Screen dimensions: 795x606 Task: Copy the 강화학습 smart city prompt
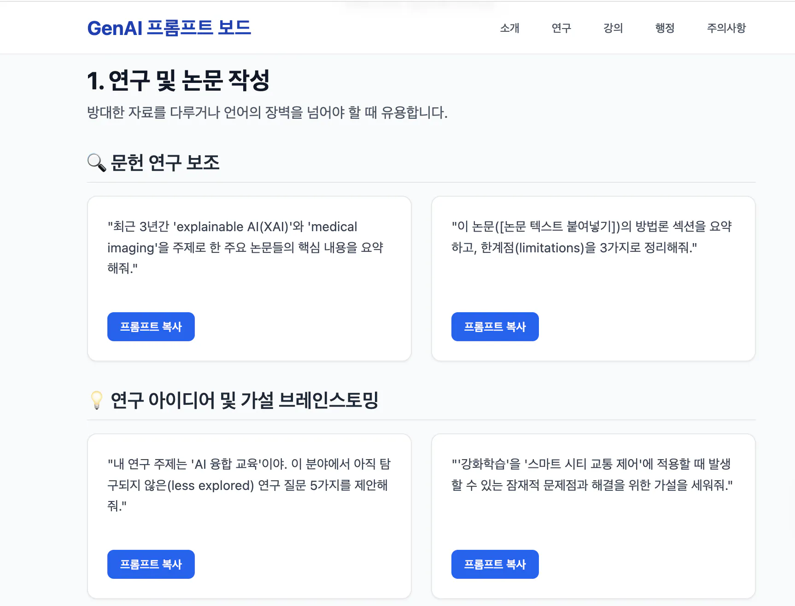coord(495,564)
